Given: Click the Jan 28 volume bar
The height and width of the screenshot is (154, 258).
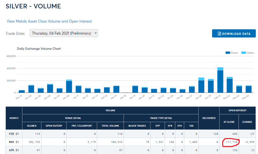Looking at the screenshot, I should [201, 86].
